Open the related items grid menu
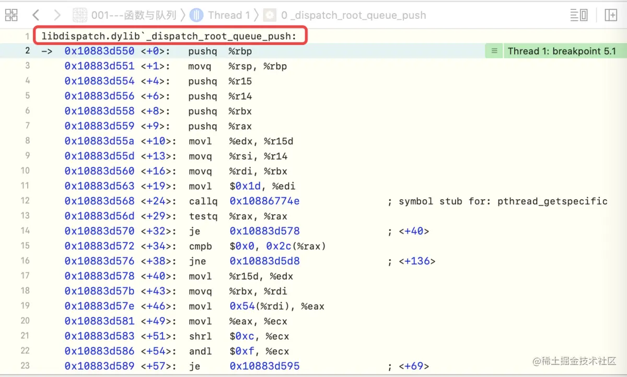Viewport: 627px width, 377px height. [x=11, y=15]
